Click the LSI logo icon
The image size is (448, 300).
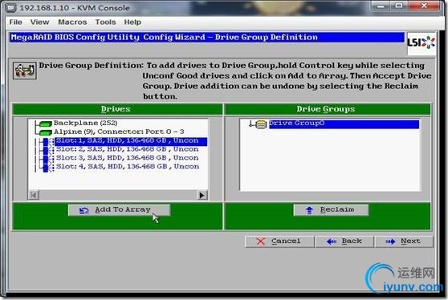422,43
